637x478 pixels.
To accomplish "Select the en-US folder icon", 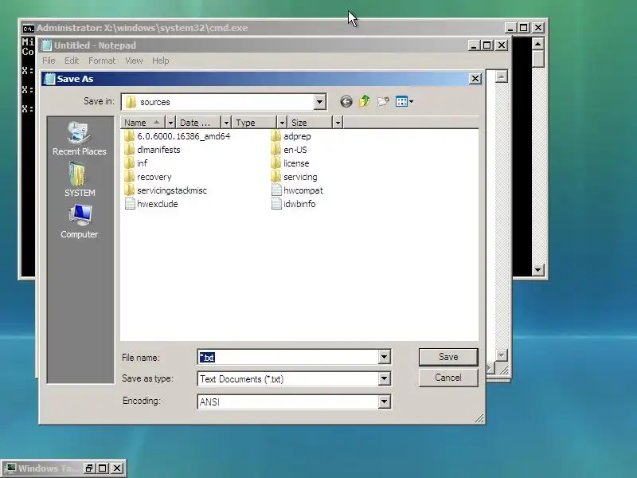I will 276,150.
